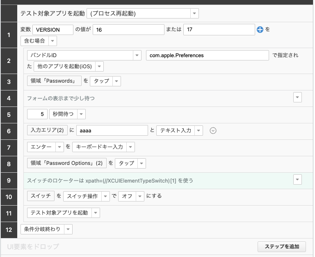This screenshot has height=257, width=315.
Task: Open the comment menu arrow in step 9
Action: [x=297, y=179]
